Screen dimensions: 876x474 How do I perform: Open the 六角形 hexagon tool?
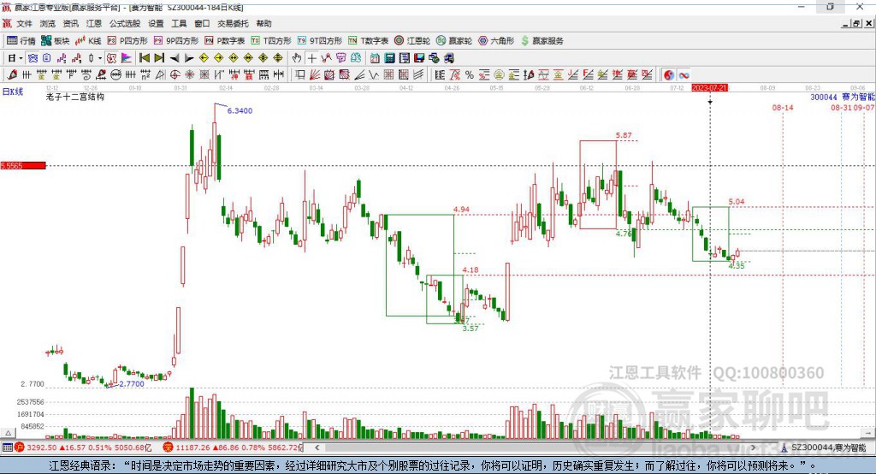tap(497, 41)
